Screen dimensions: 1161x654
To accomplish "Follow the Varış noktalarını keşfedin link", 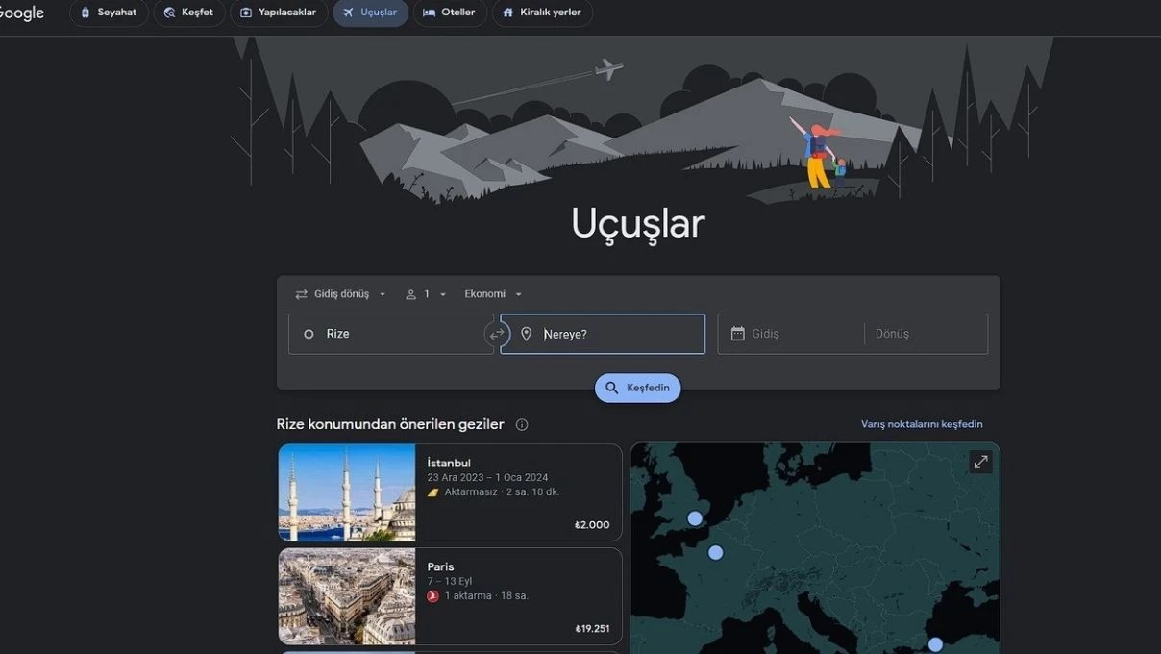I will [922, 424].
